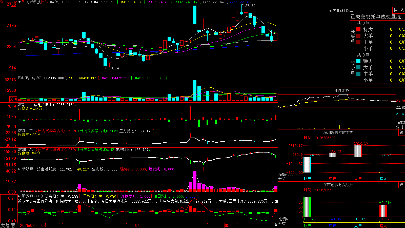The image size is (405, 228).
Task: Click the 超赢散户持仓 label
Action: 29,153
